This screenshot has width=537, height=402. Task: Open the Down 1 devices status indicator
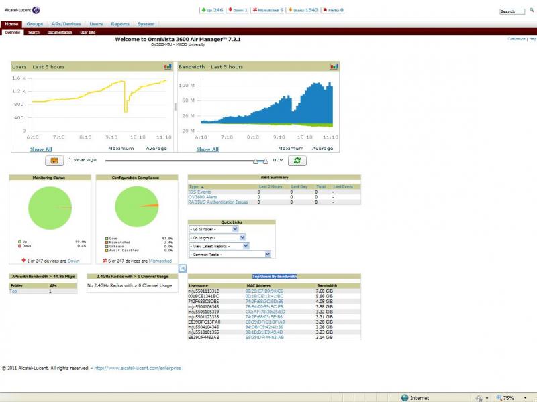click(238, 10)
